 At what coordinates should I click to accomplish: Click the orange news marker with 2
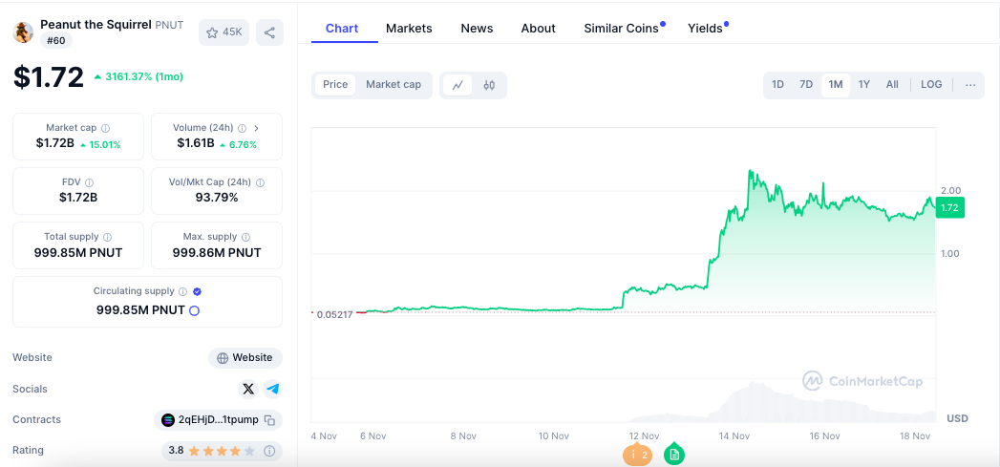click(637, 455)
